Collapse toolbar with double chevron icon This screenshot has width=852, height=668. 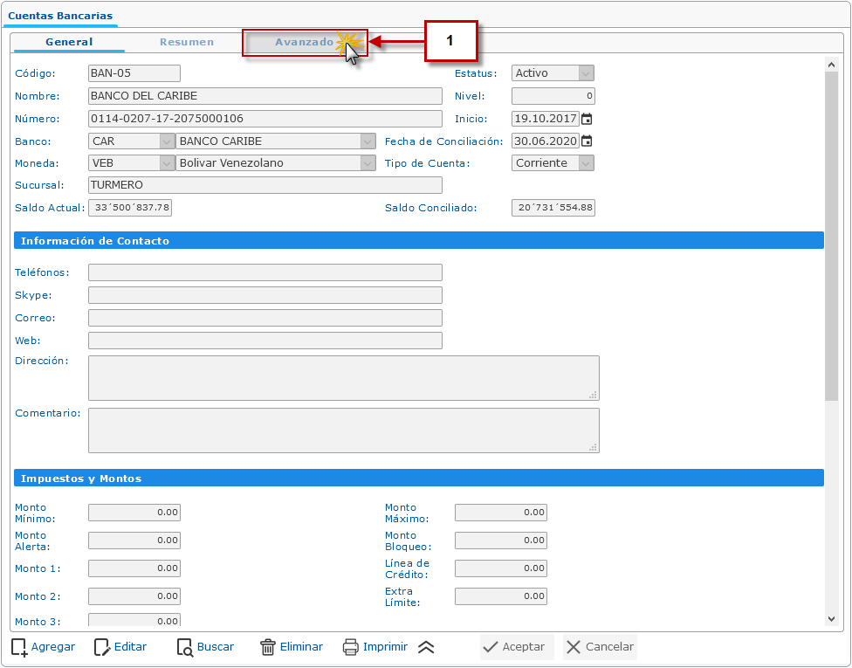pyautogui.click(x=426, y=647)
